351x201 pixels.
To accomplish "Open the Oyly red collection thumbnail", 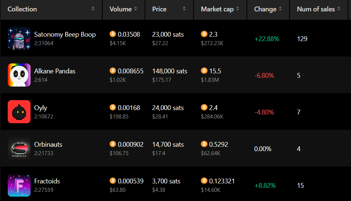I will (x=19, y=112).
